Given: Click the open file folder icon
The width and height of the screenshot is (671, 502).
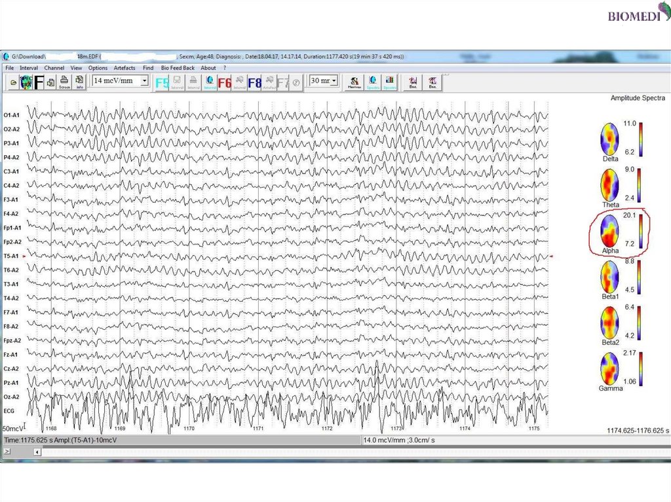Looking at the screenshot, I should click(13, 82).
